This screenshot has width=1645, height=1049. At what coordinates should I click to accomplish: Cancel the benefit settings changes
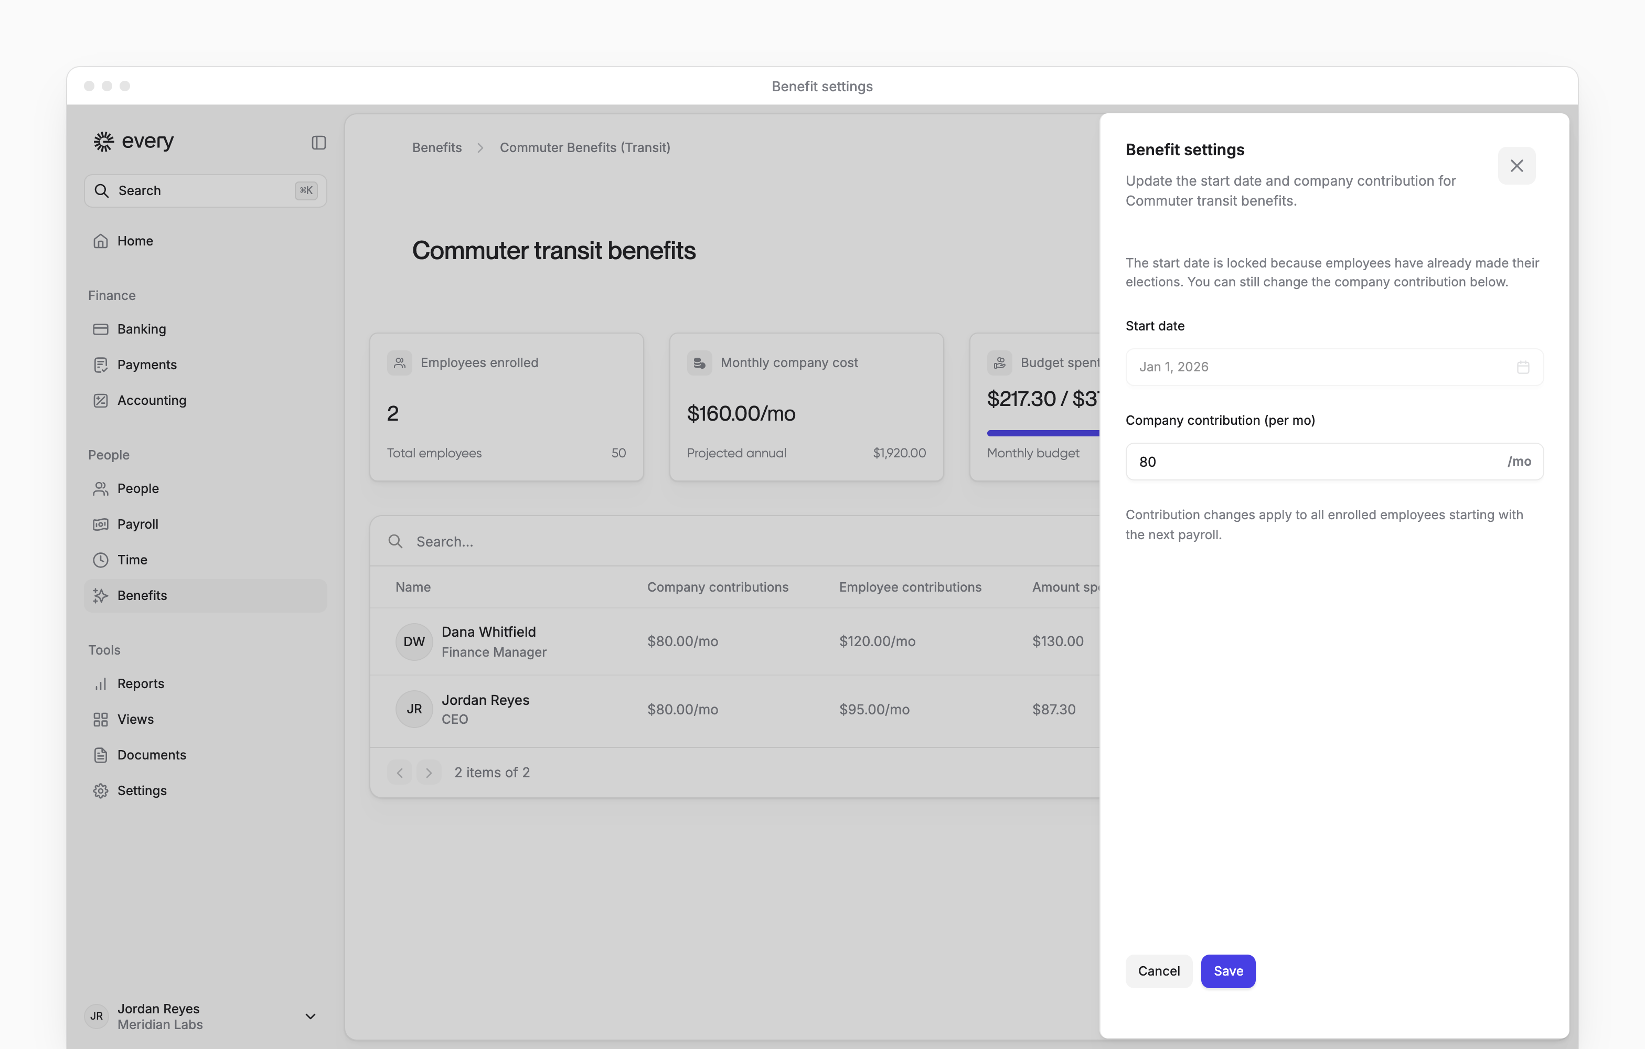1159,970
